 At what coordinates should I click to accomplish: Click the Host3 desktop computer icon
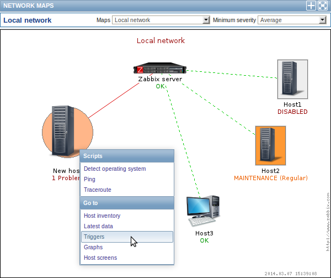click(203, 211)
